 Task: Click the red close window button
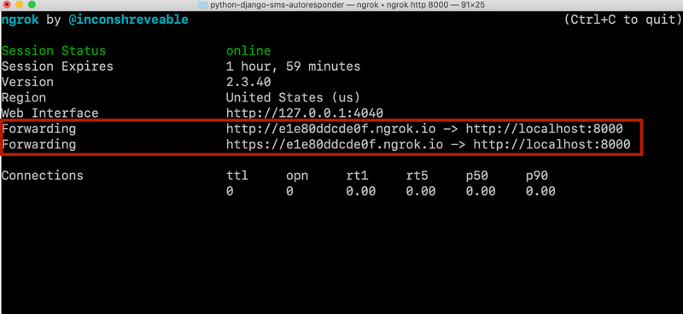click(x=7, y=5)
